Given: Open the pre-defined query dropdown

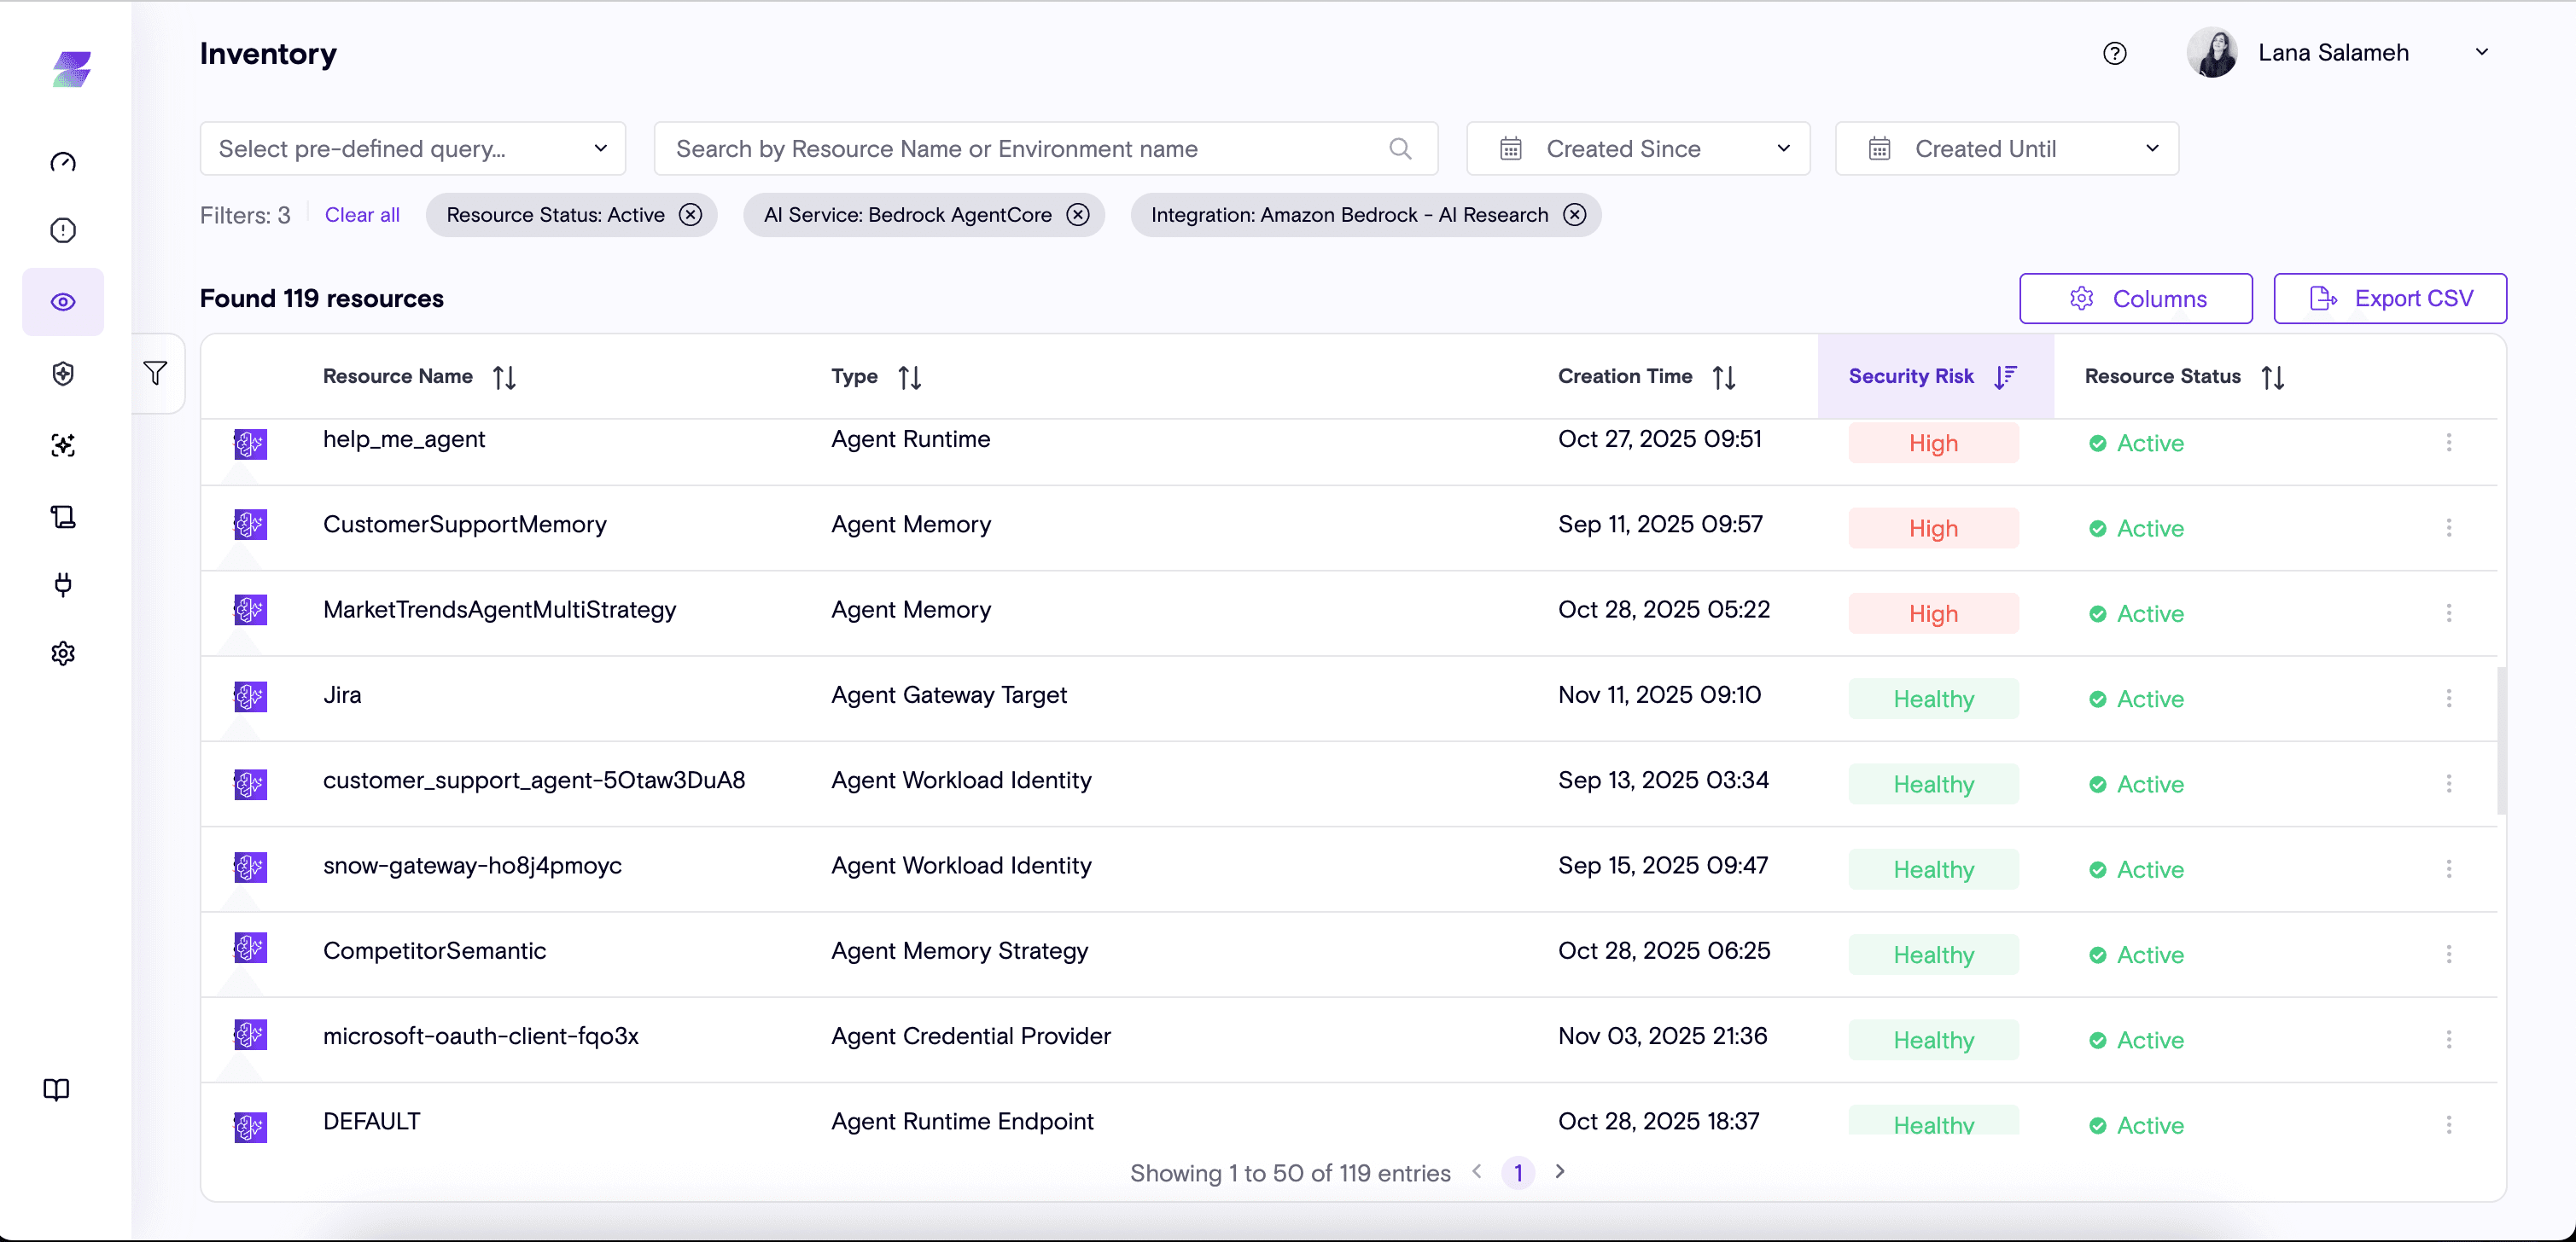Looking at the screenshot, I should coord(412,149).
